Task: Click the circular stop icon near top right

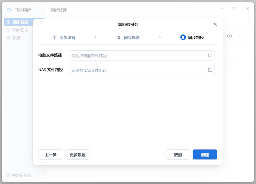Action: click(229, 36)
